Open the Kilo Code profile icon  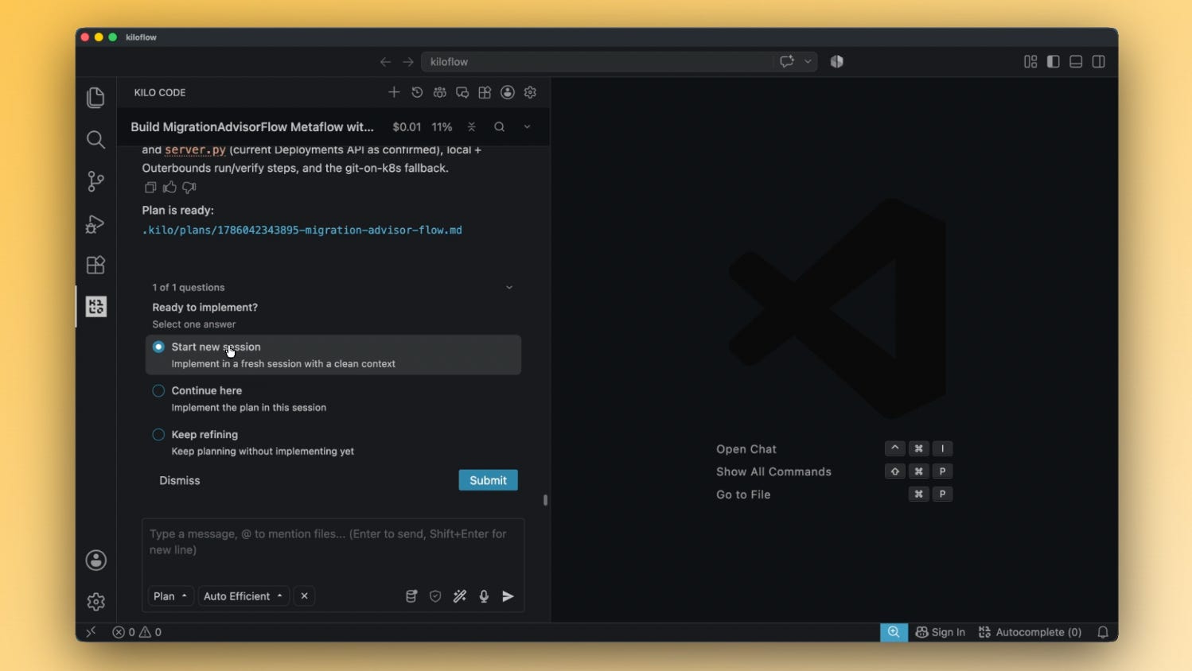[x=508, y=92]
